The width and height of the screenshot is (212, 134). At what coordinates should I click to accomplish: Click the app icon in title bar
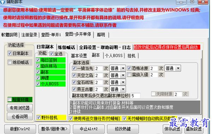[2, 2]
